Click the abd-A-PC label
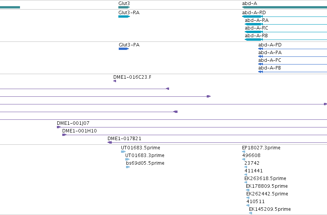Image resolution: width=327 pixels, height=215 pixels. click(270, 60)
